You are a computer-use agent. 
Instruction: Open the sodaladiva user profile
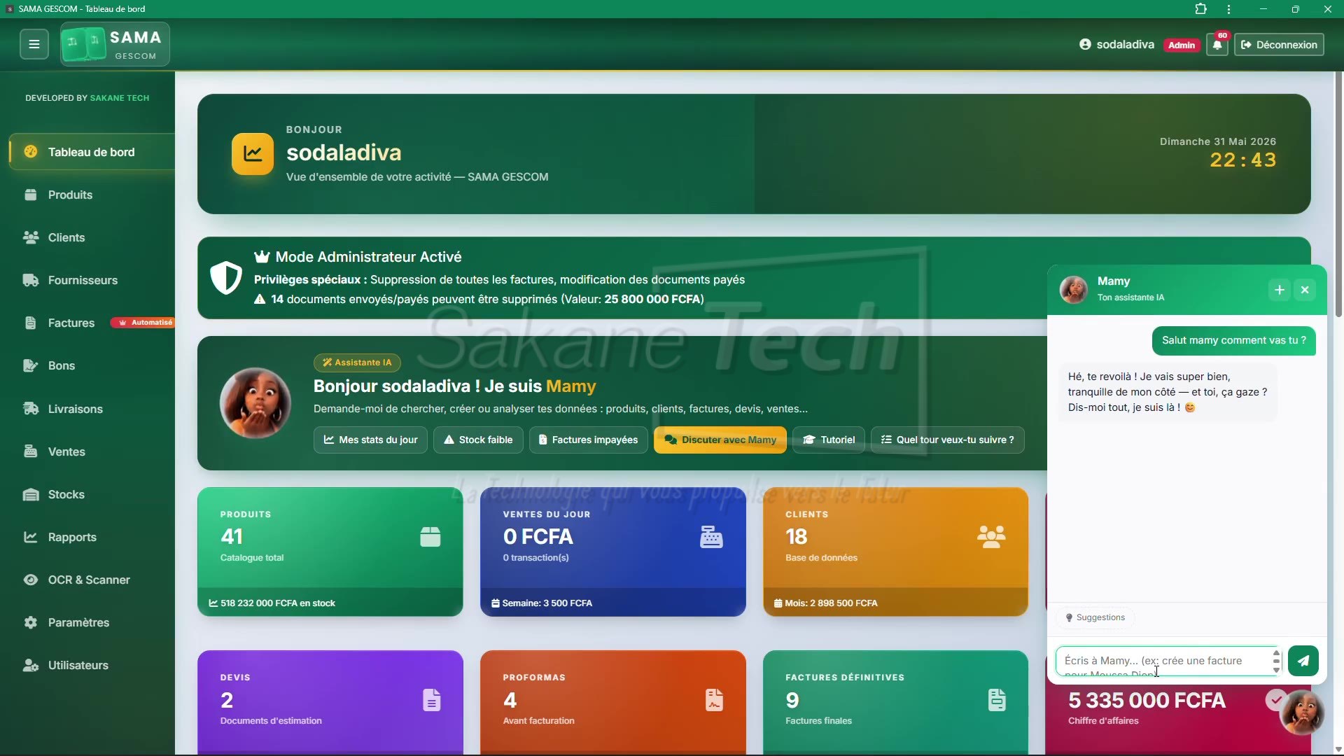(1116, 44)
